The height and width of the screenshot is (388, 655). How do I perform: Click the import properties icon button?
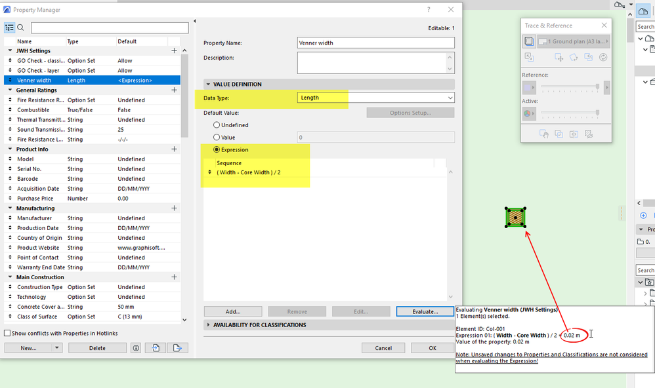(x=156, y=348)
